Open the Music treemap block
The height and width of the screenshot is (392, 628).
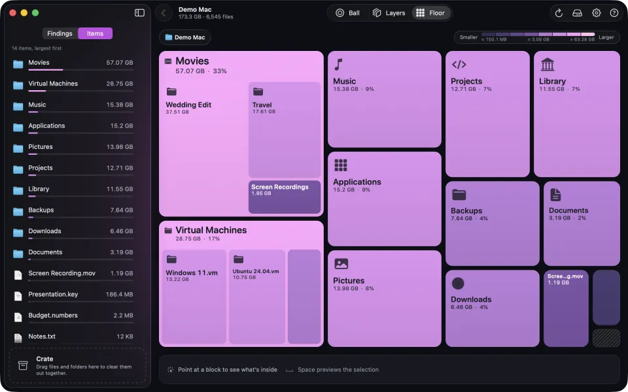(x=385, y=99)
